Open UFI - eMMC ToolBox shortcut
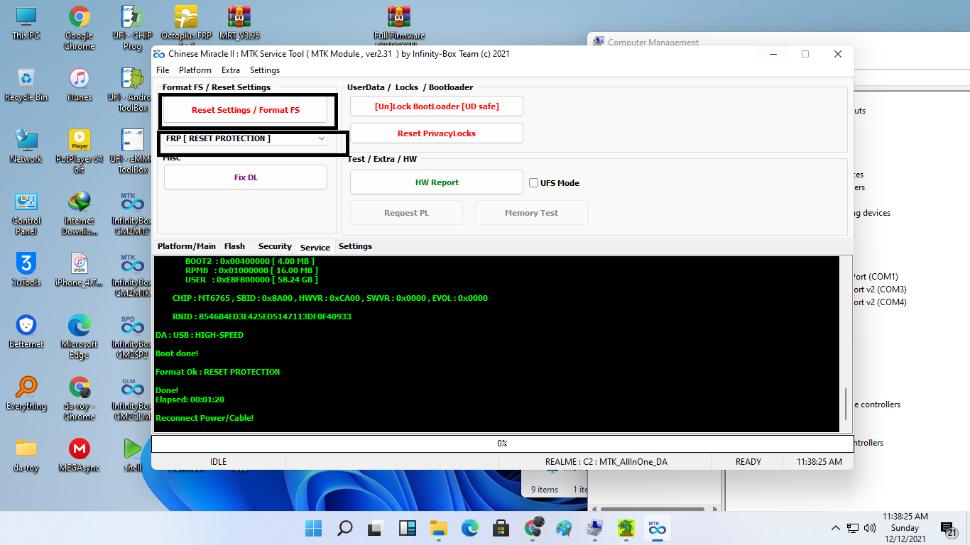The height and width of the screenshot is (545, 970). tap(132, 151)
